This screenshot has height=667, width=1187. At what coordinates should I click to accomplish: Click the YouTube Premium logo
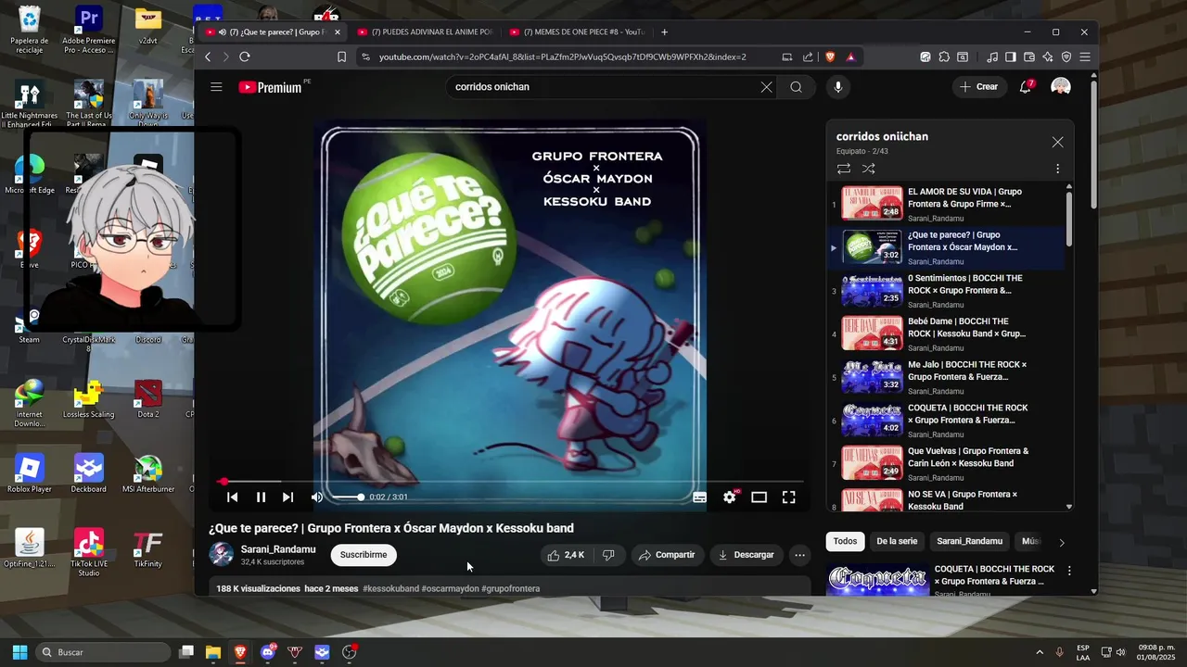(x=271, y=87)
